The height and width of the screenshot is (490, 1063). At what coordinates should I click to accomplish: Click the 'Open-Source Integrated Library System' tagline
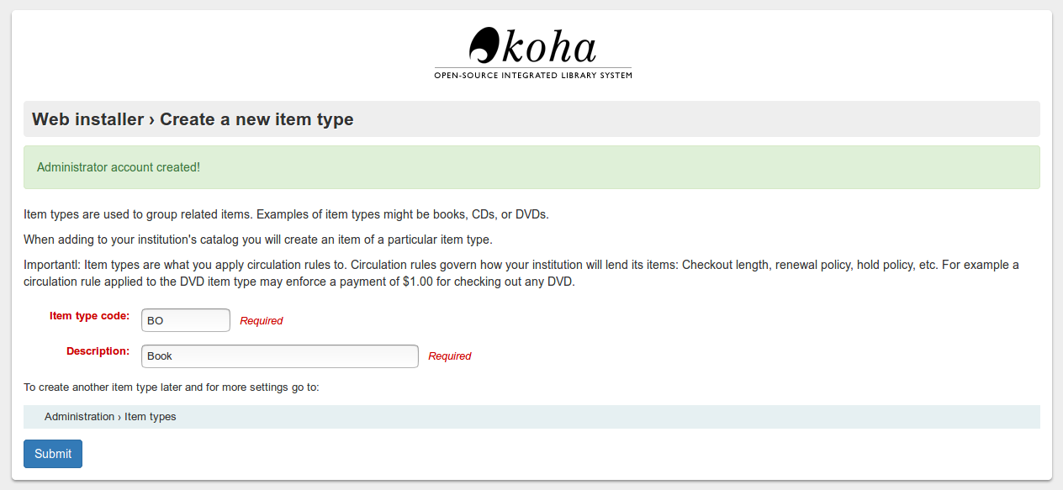click(532, 76)
